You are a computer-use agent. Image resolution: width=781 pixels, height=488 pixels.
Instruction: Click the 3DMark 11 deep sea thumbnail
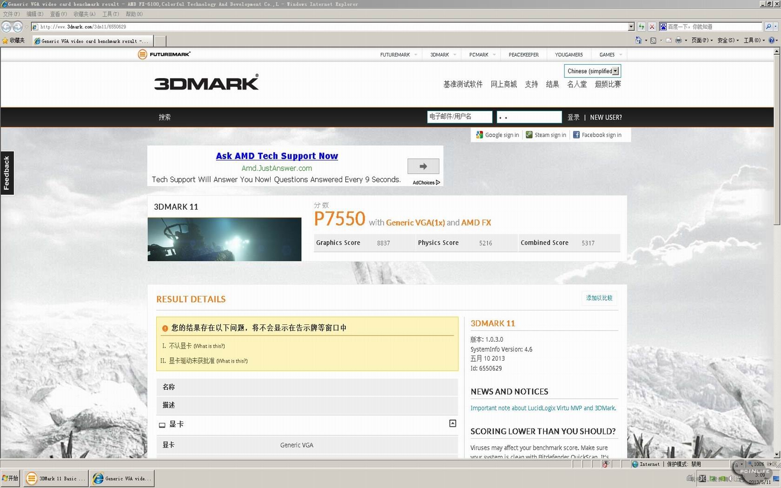pos(225,239)
